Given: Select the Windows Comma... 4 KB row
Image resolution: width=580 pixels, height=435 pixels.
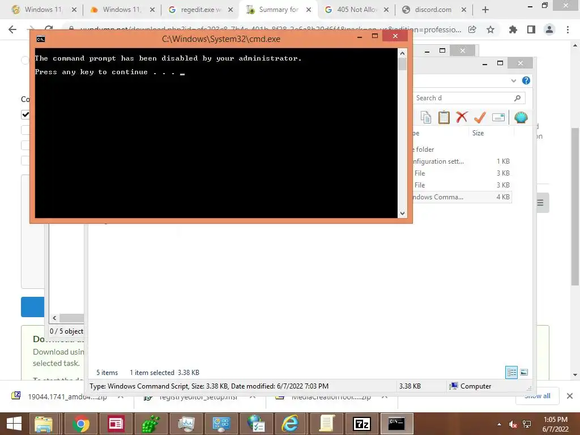Looking at the screenshot, I should point(462,197).
